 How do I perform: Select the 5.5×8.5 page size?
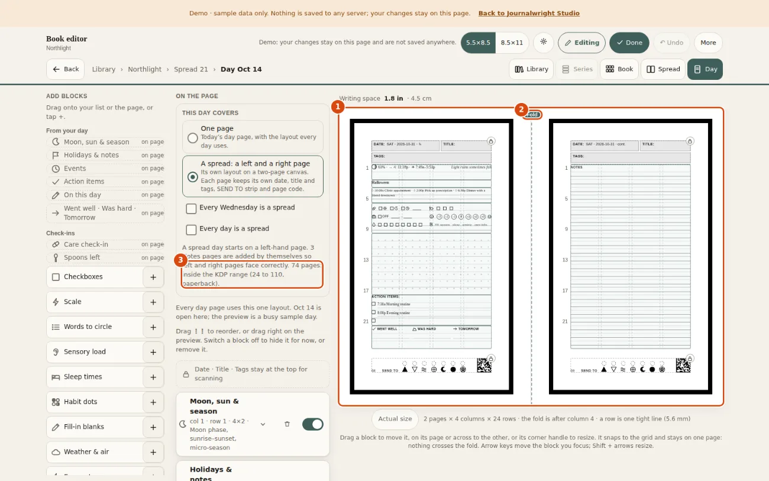click(478, 43)
